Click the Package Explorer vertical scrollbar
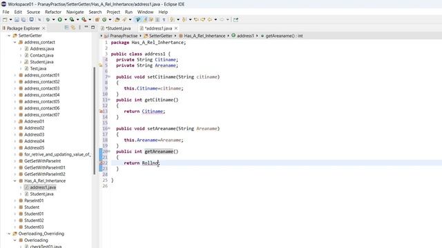Image resolution: width=442 pixels, height=248 pixels. [x=95, y=121]
